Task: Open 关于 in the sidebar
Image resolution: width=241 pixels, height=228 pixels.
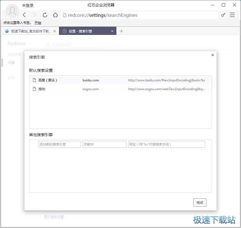Action: coord(11,78)
